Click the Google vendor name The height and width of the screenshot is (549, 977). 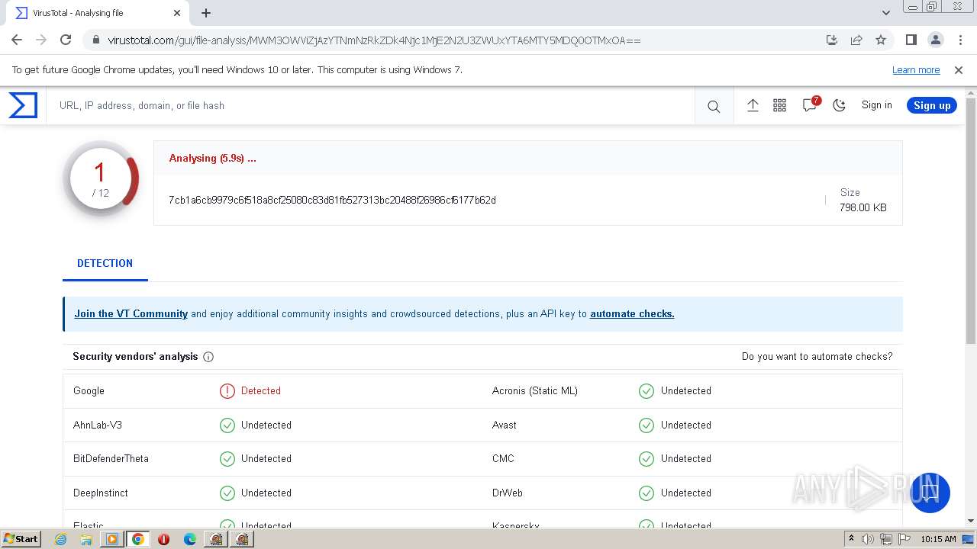pos(89,391)
